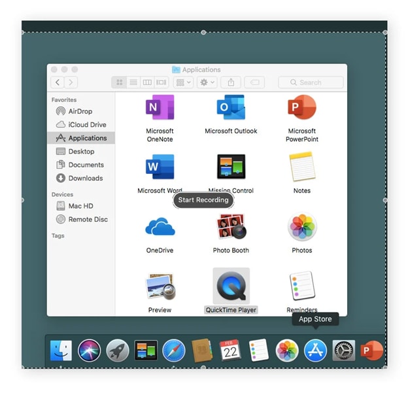
Task: Select Applications in the sidebar
Action: [81, 138]
